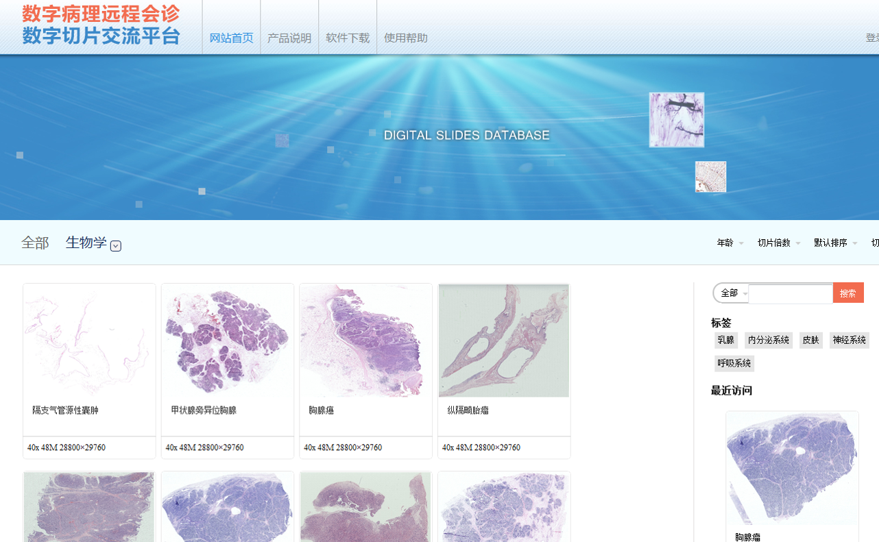The height and width of the screenshot is (542, 879).
Task: Open the 默认排序 sort dropdown
Action: (x=835, y=243)
